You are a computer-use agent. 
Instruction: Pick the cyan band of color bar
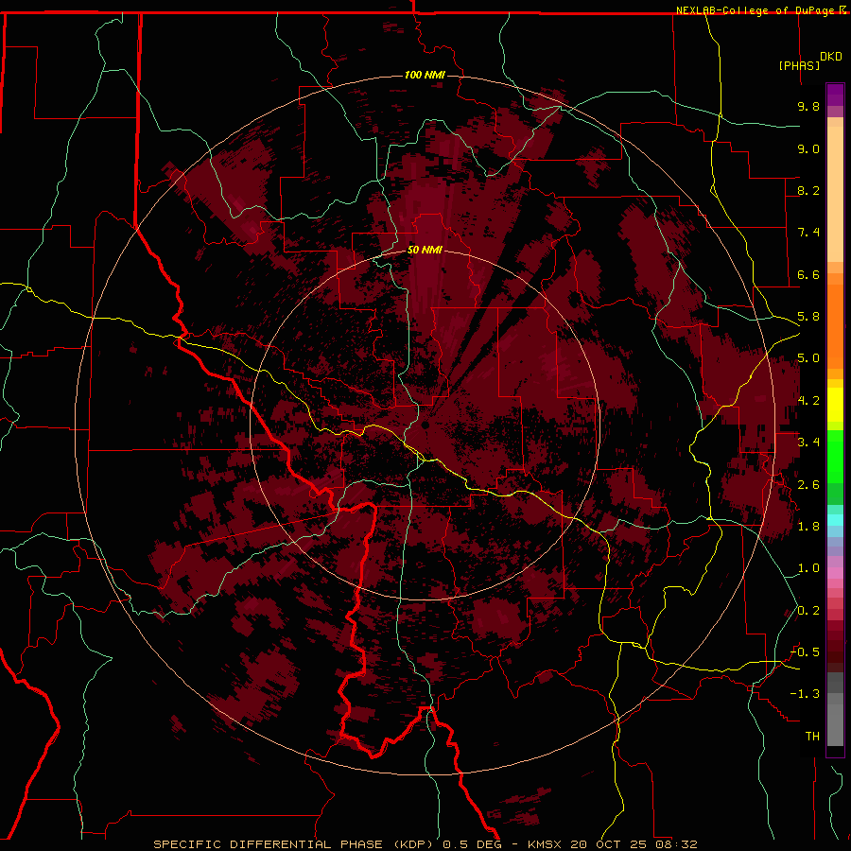[x=835, y=520]
